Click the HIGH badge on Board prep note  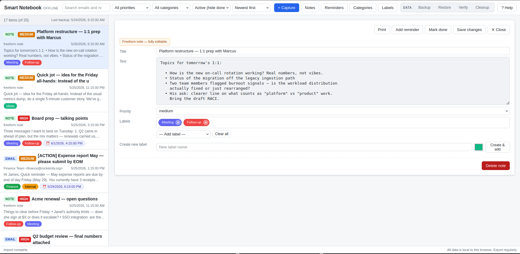(24, 118)
